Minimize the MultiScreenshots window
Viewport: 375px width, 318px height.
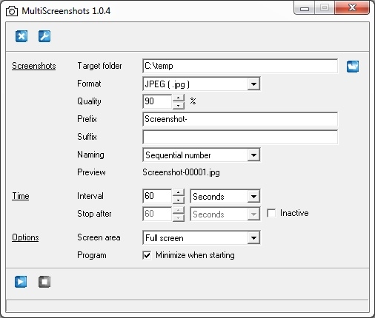point(305,9)
